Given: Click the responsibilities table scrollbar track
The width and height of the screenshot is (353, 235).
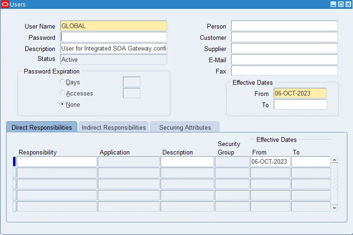Looking at the screenshot, I should 334,184.
